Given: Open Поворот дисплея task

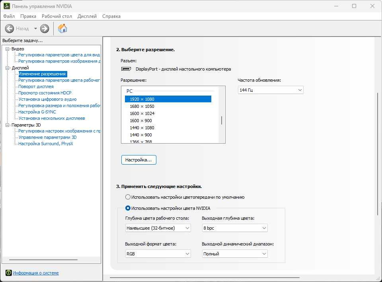Looking at the screenshot, I should [x=36, y=86].
